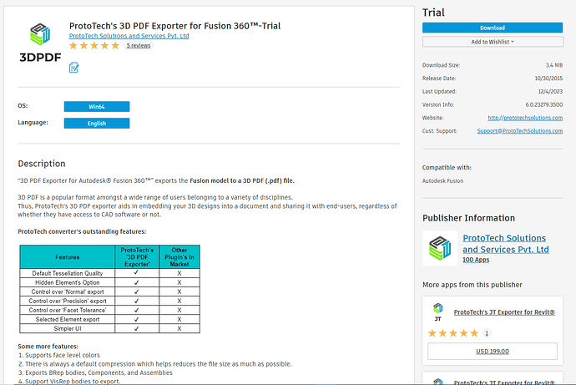Click the JT Exporter for Revit app icon

(438, 312)
